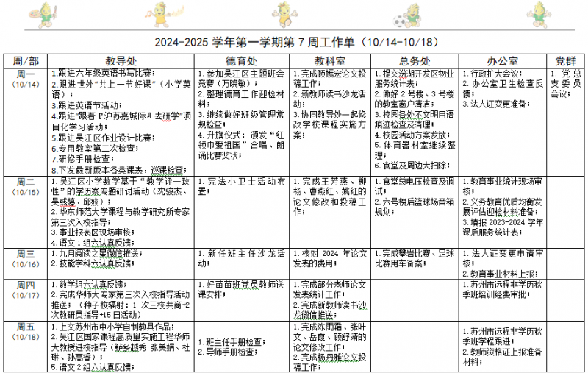Click the "周四 (10/17)" row label
The image size is (588, 373).
[26, 290]
